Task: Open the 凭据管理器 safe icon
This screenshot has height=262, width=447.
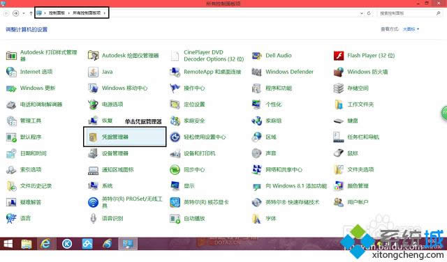Action: point(93,137)
